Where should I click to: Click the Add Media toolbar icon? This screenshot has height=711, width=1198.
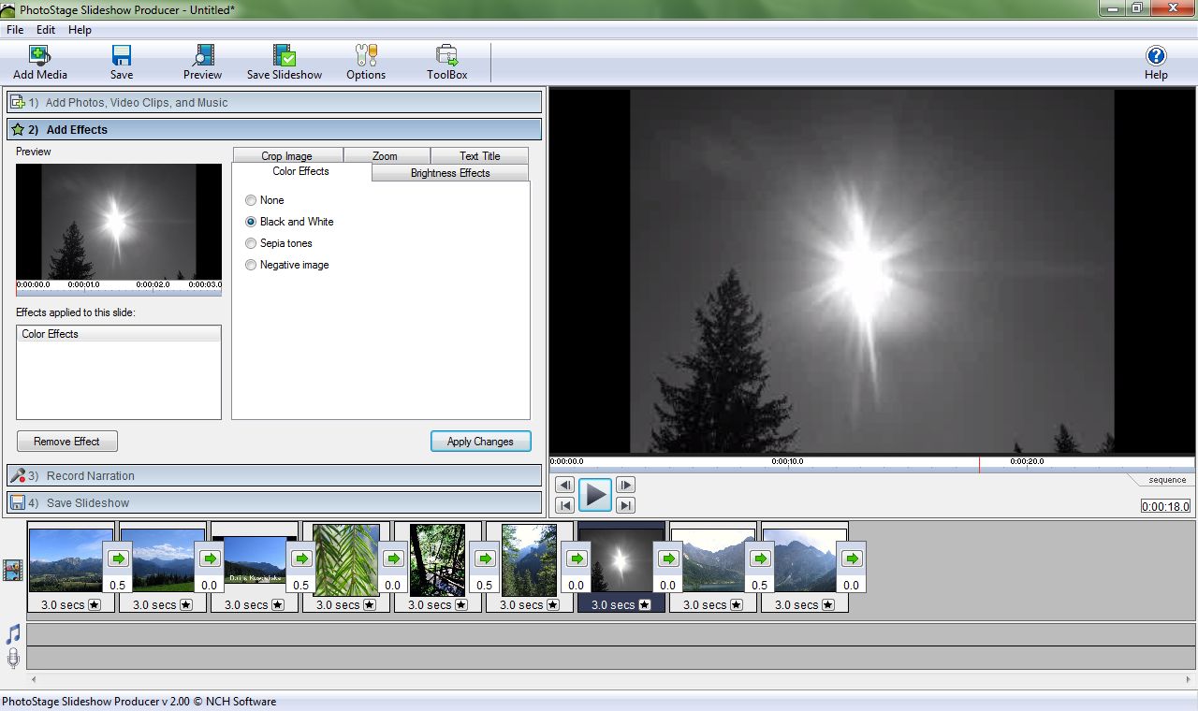coord(39,56)
